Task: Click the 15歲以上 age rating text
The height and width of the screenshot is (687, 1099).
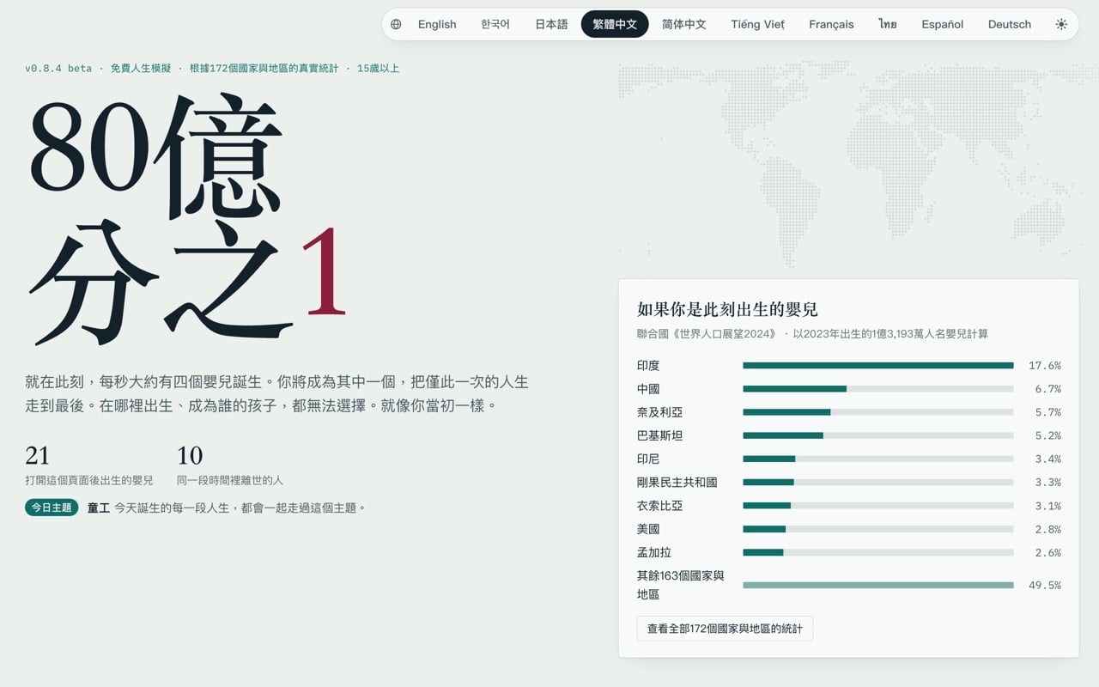Action: (379, 68)
